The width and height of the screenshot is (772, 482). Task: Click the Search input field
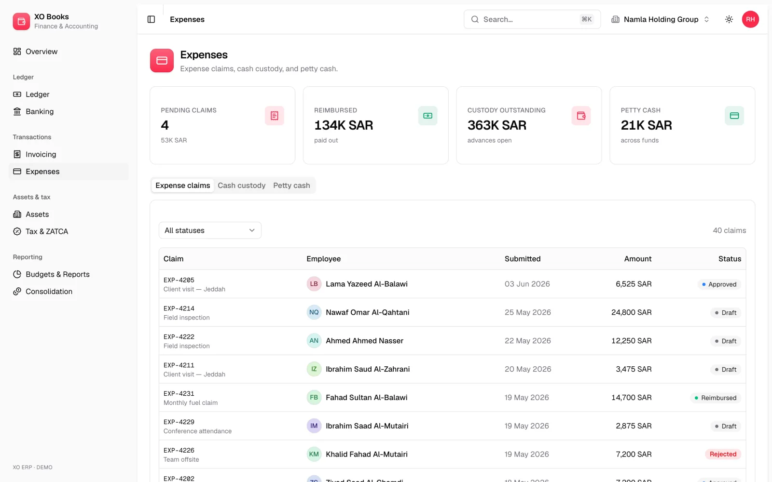532,19
